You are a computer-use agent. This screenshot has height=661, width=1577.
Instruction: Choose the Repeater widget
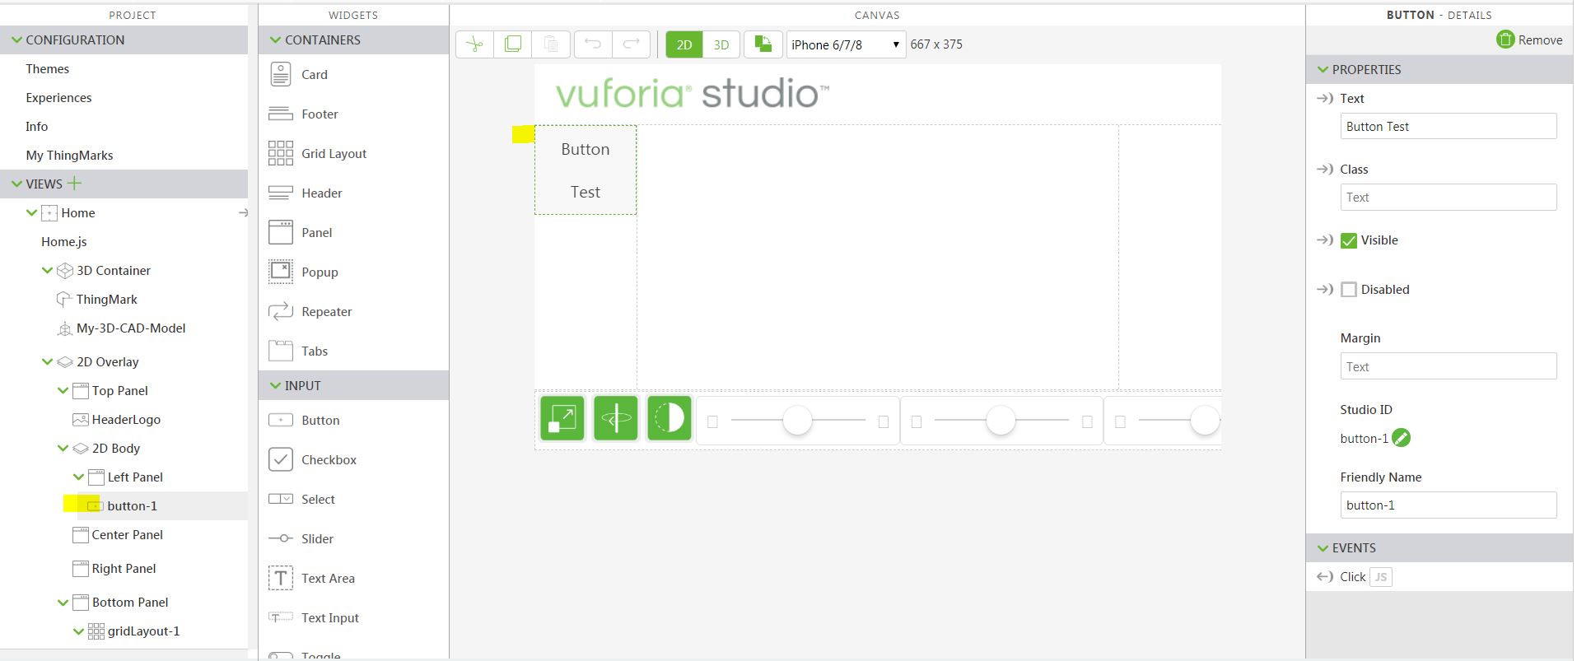coord(310,312)
